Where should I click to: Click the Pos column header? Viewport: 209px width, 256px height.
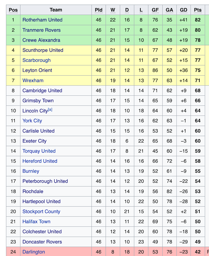coord(13,10)
